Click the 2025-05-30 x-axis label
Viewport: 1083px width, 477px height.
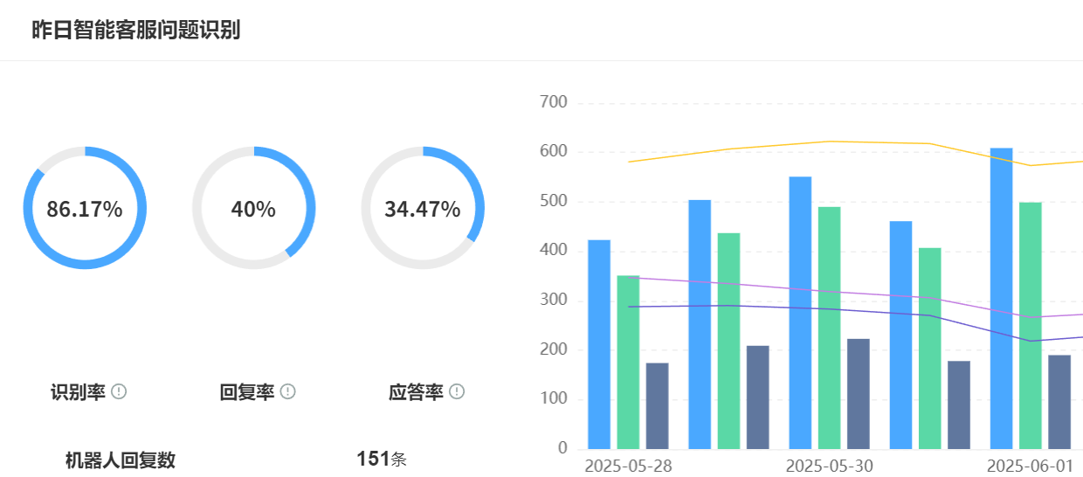829,466
